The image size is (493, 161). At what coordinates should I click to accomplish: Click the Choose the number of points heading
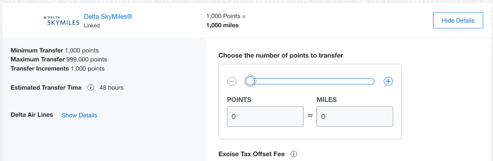(x=281, y=55)
